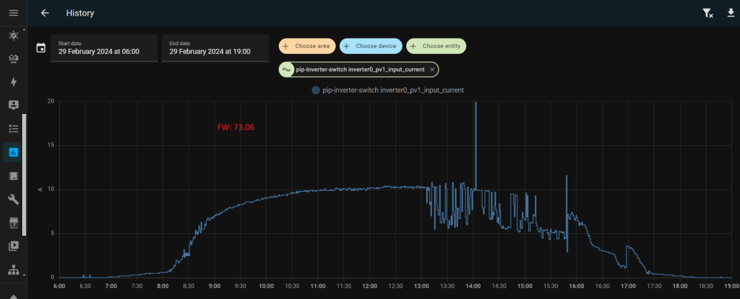Open the to-do lists sidebar icon

click(13, 129)
